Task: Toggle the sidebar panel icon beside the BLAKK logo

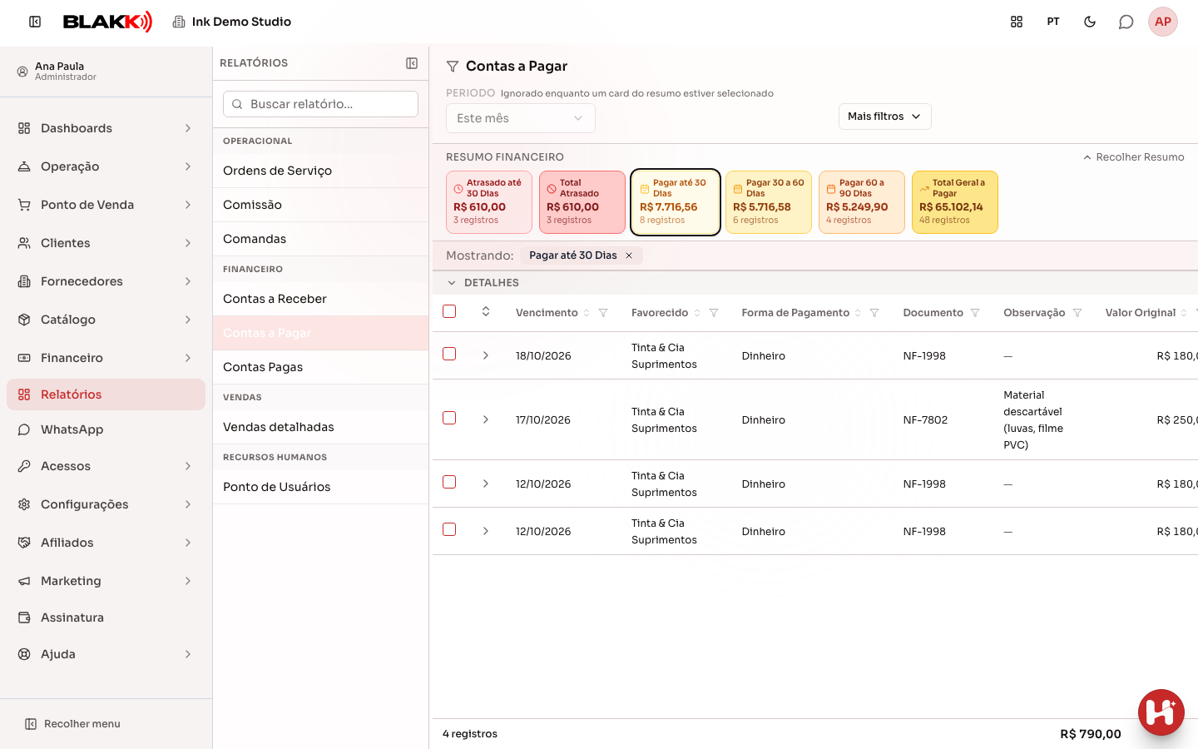Action: tap(35, 22)
